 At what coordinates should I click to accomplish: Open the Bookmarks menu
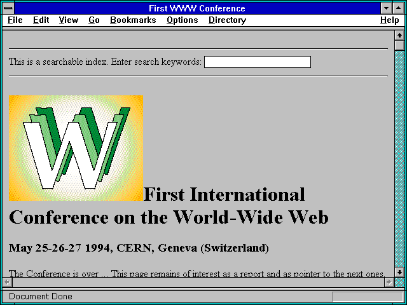(x=133, y=20)
